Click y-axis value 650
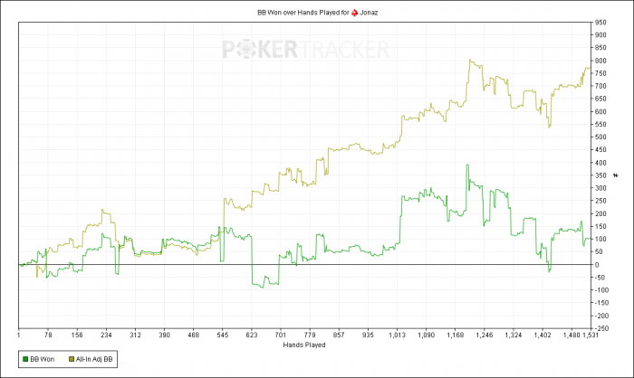 point(600,99)
